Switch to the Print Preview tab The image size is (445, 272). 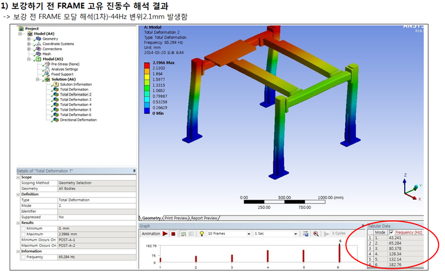tap(176, 218)
